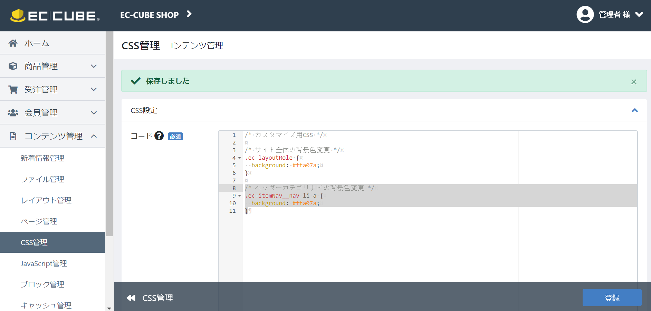Click the double-arrow back icon
The image size is (651, 311).
[131, 298]
